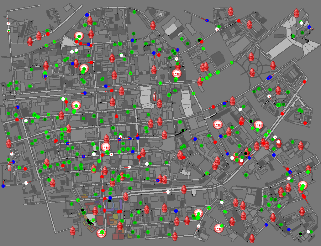Click the left one of the two side-by-side refuge icons
This screenshot has width=321, height=246.
[x=218, y=125]
